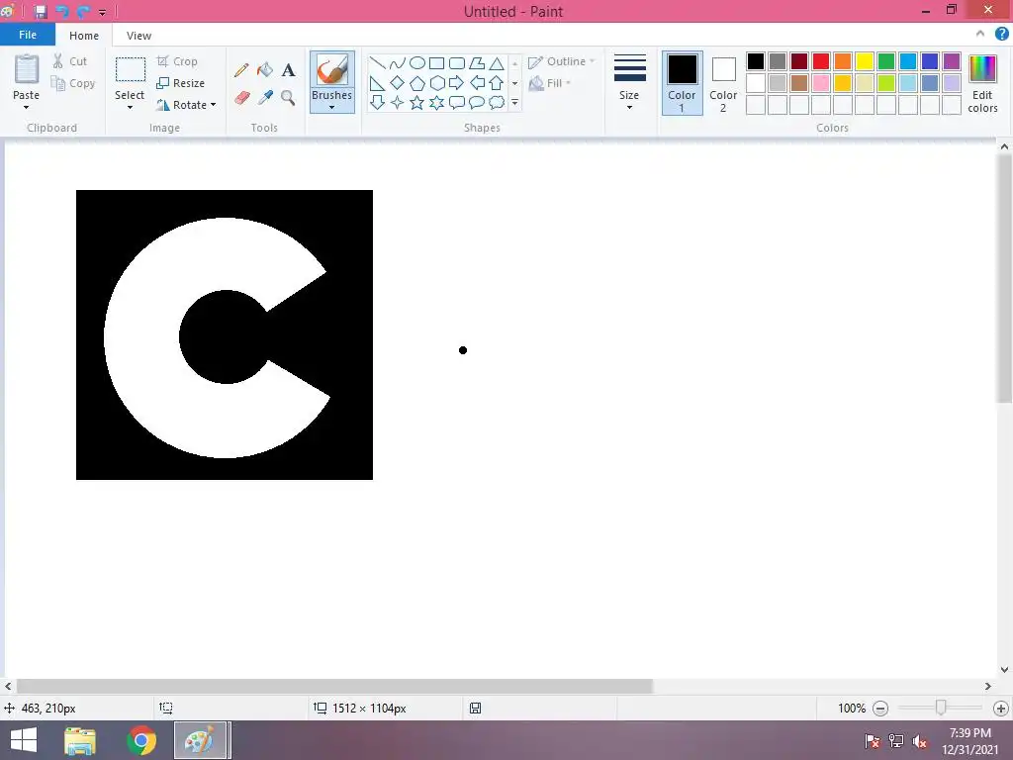Choose the Rounded rectangle shape
Viewport: 1013px width, 760px height.
click(457, 62)
